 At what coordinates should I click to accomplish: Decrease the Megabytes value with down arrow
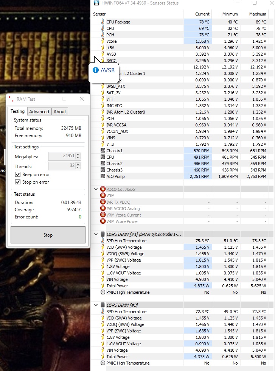tap(78, 157)
